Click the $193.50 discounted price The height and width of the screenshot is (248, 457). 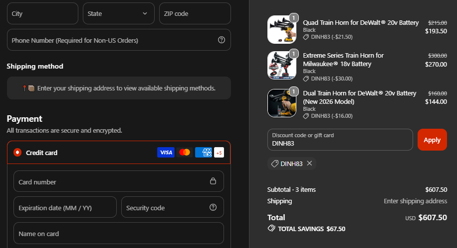[436, 31]
